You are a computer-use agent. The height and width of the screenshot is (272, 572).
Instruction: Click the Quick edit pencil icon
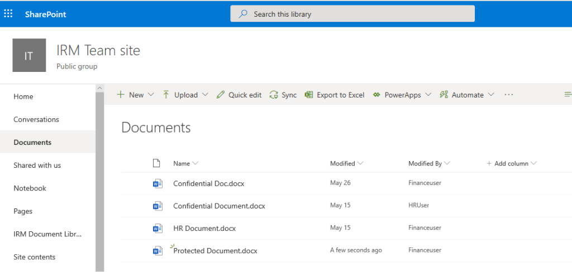point(220,95)
